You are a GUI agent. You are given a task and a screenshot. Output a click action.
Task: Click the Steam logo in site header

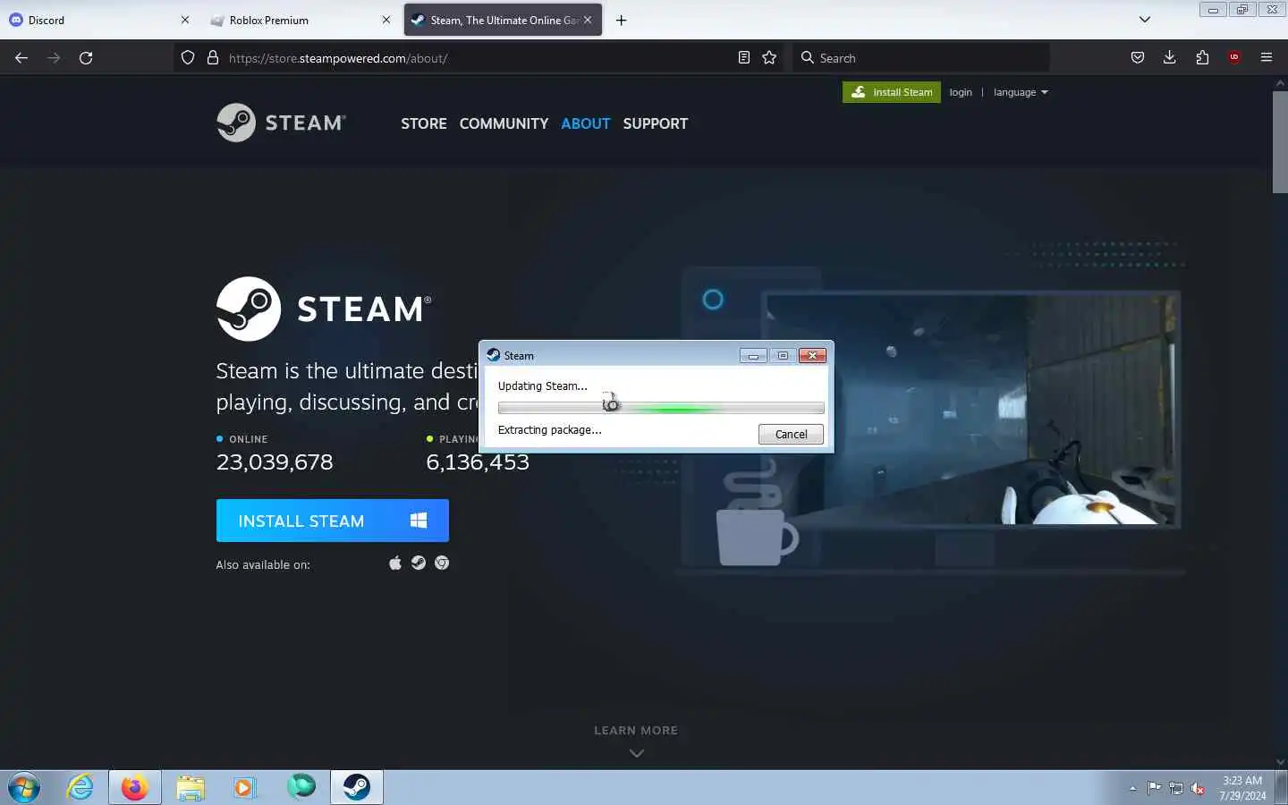click(281, 123)
